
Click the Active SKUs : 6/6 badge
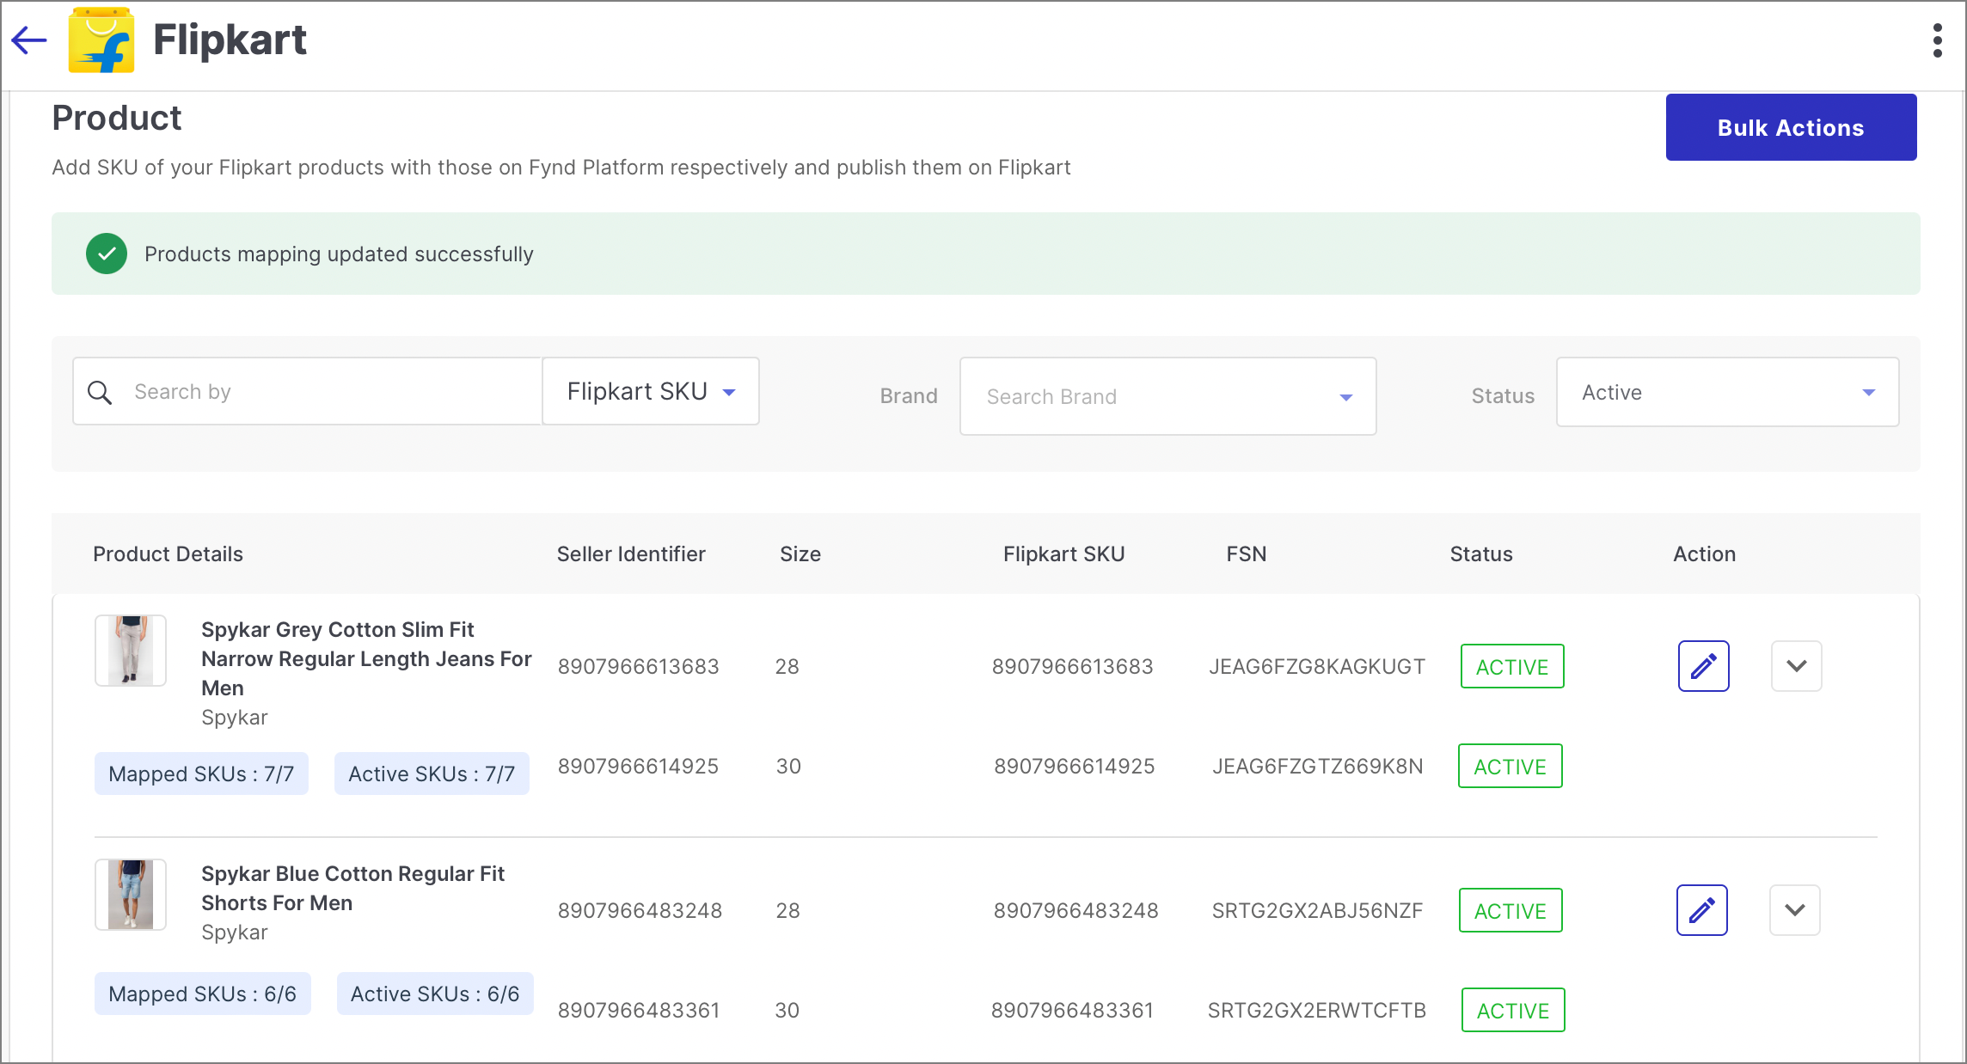[x=435, y=994]
